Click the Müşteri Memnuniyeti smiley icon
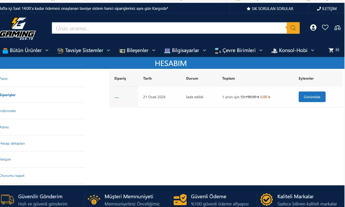This screenshot has width=345, height=207. point(94,200)
